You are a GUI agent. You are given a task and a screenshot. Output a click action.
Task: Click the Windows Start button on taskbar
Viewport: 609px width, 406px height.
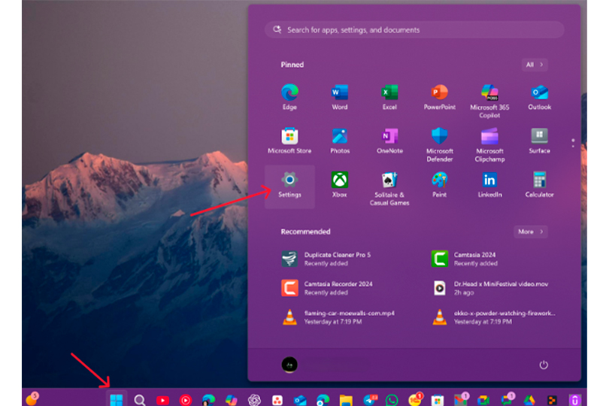click(x=117, y=400)
